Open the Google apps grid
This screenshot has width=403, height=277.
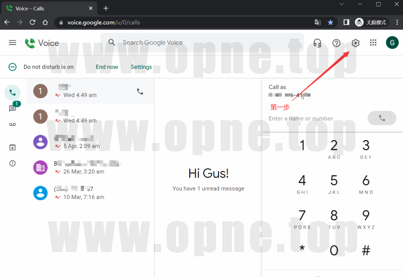(373, 43)
